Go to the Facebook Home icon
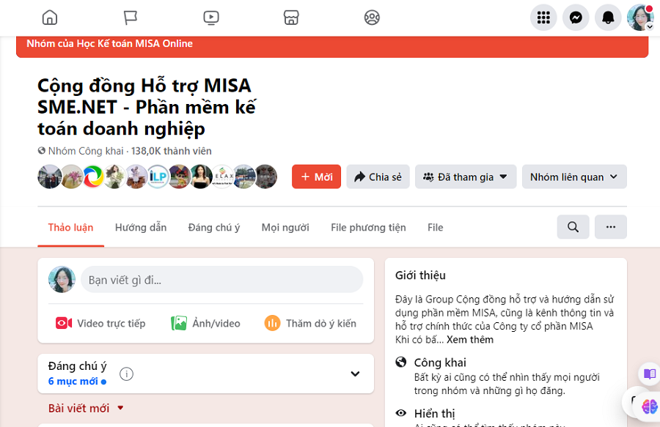Screen dimensions: 660x427 pyautogui.click(x=50, y=18)
